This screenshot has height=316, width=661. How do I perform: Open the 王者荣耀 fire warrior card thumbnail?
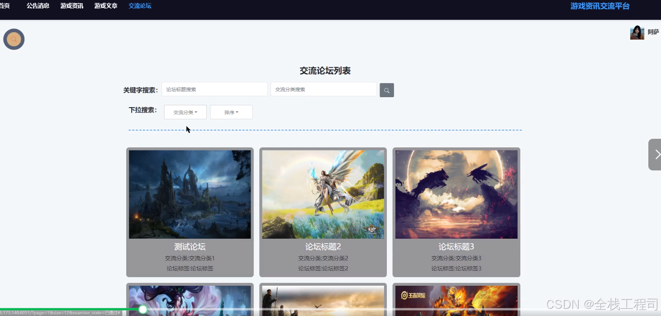point(457,301)
